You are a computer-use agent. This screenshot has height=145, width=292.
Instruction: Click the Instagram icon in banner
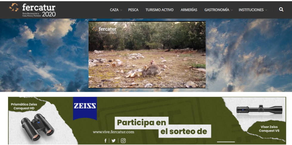point(123,141)
